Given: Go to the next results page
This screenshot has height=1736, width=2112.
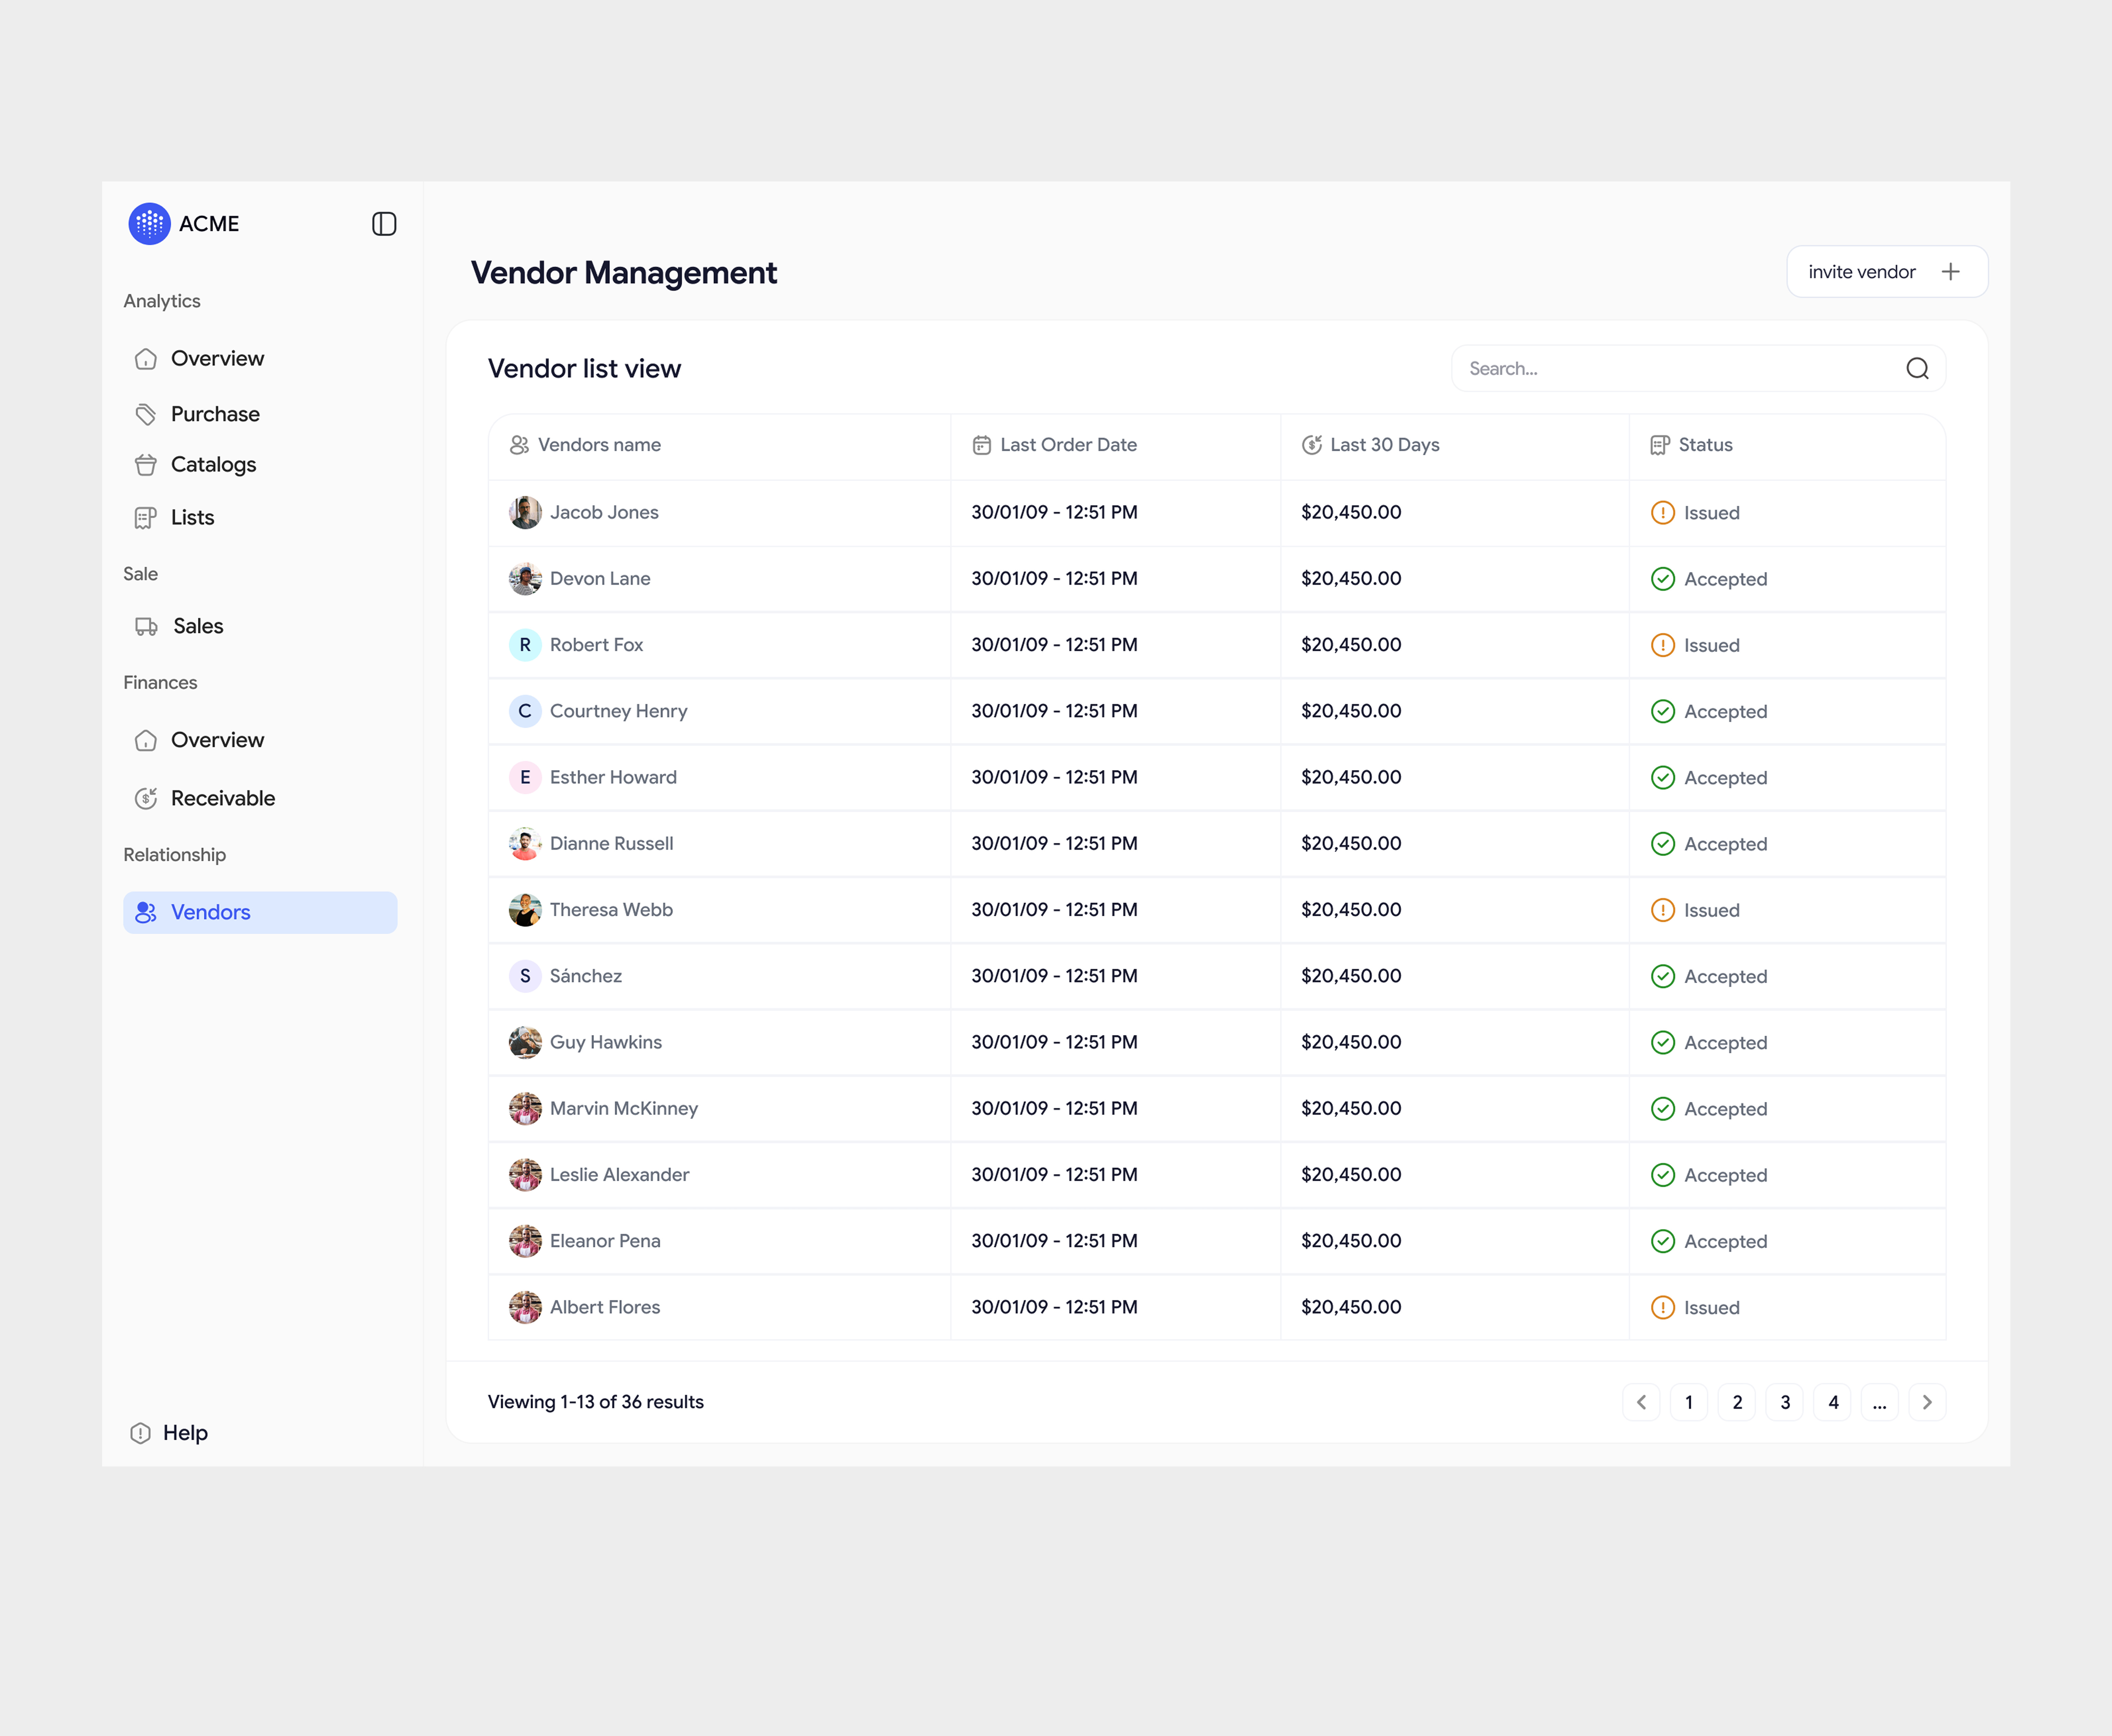Looking at the screenshot, I should [x=1927, y=1402].
